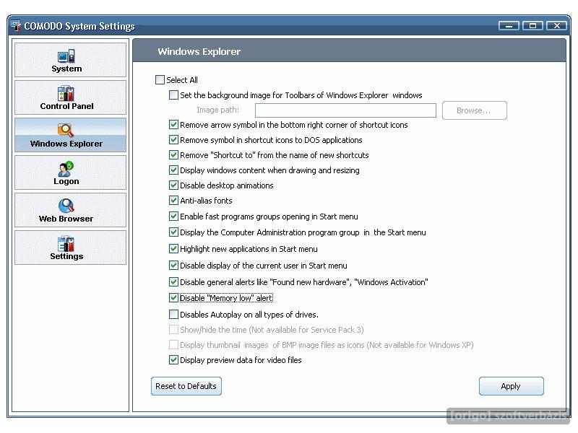Click the COMODO title bar app icon
This screenshot has width=578, height=433.
pos(16,26)
